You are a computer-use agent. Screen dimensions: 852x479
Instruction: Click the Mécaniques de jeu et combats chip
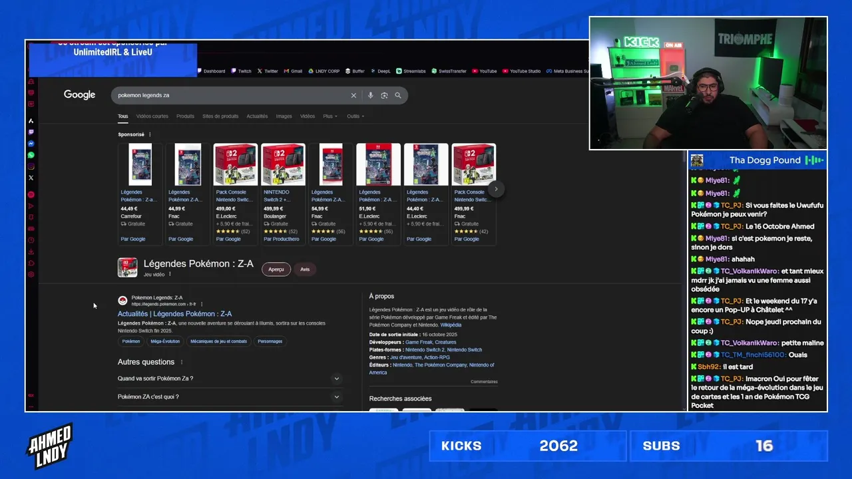tap(219, 341)
